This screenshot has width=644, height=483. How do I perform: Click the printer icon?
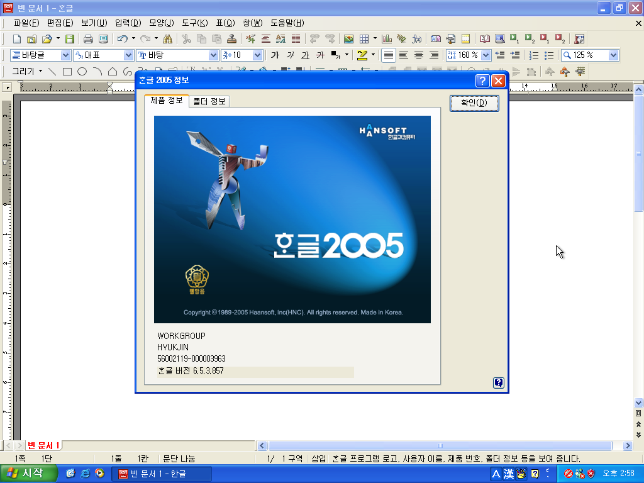coord(88,39)
